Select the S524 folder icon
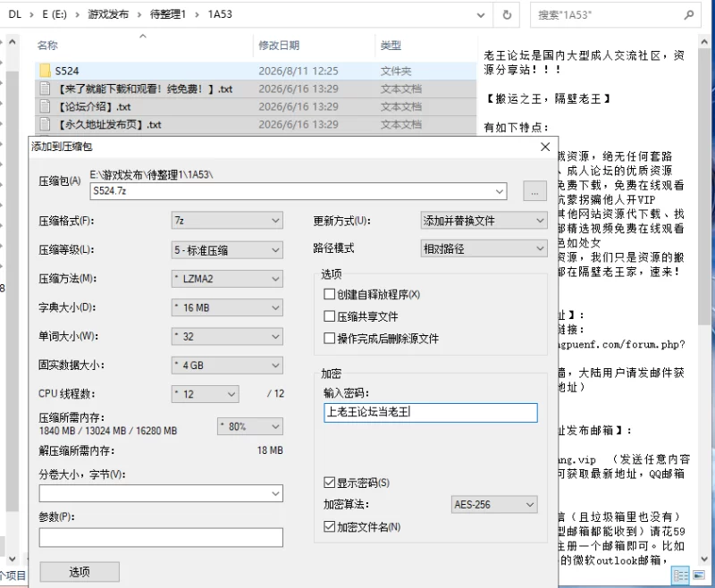Viewport: 715px width, 588px height. tap(45, 71)
